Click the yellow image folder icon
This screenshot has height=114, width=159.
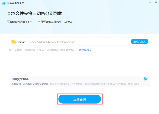[x=14, y=42]
